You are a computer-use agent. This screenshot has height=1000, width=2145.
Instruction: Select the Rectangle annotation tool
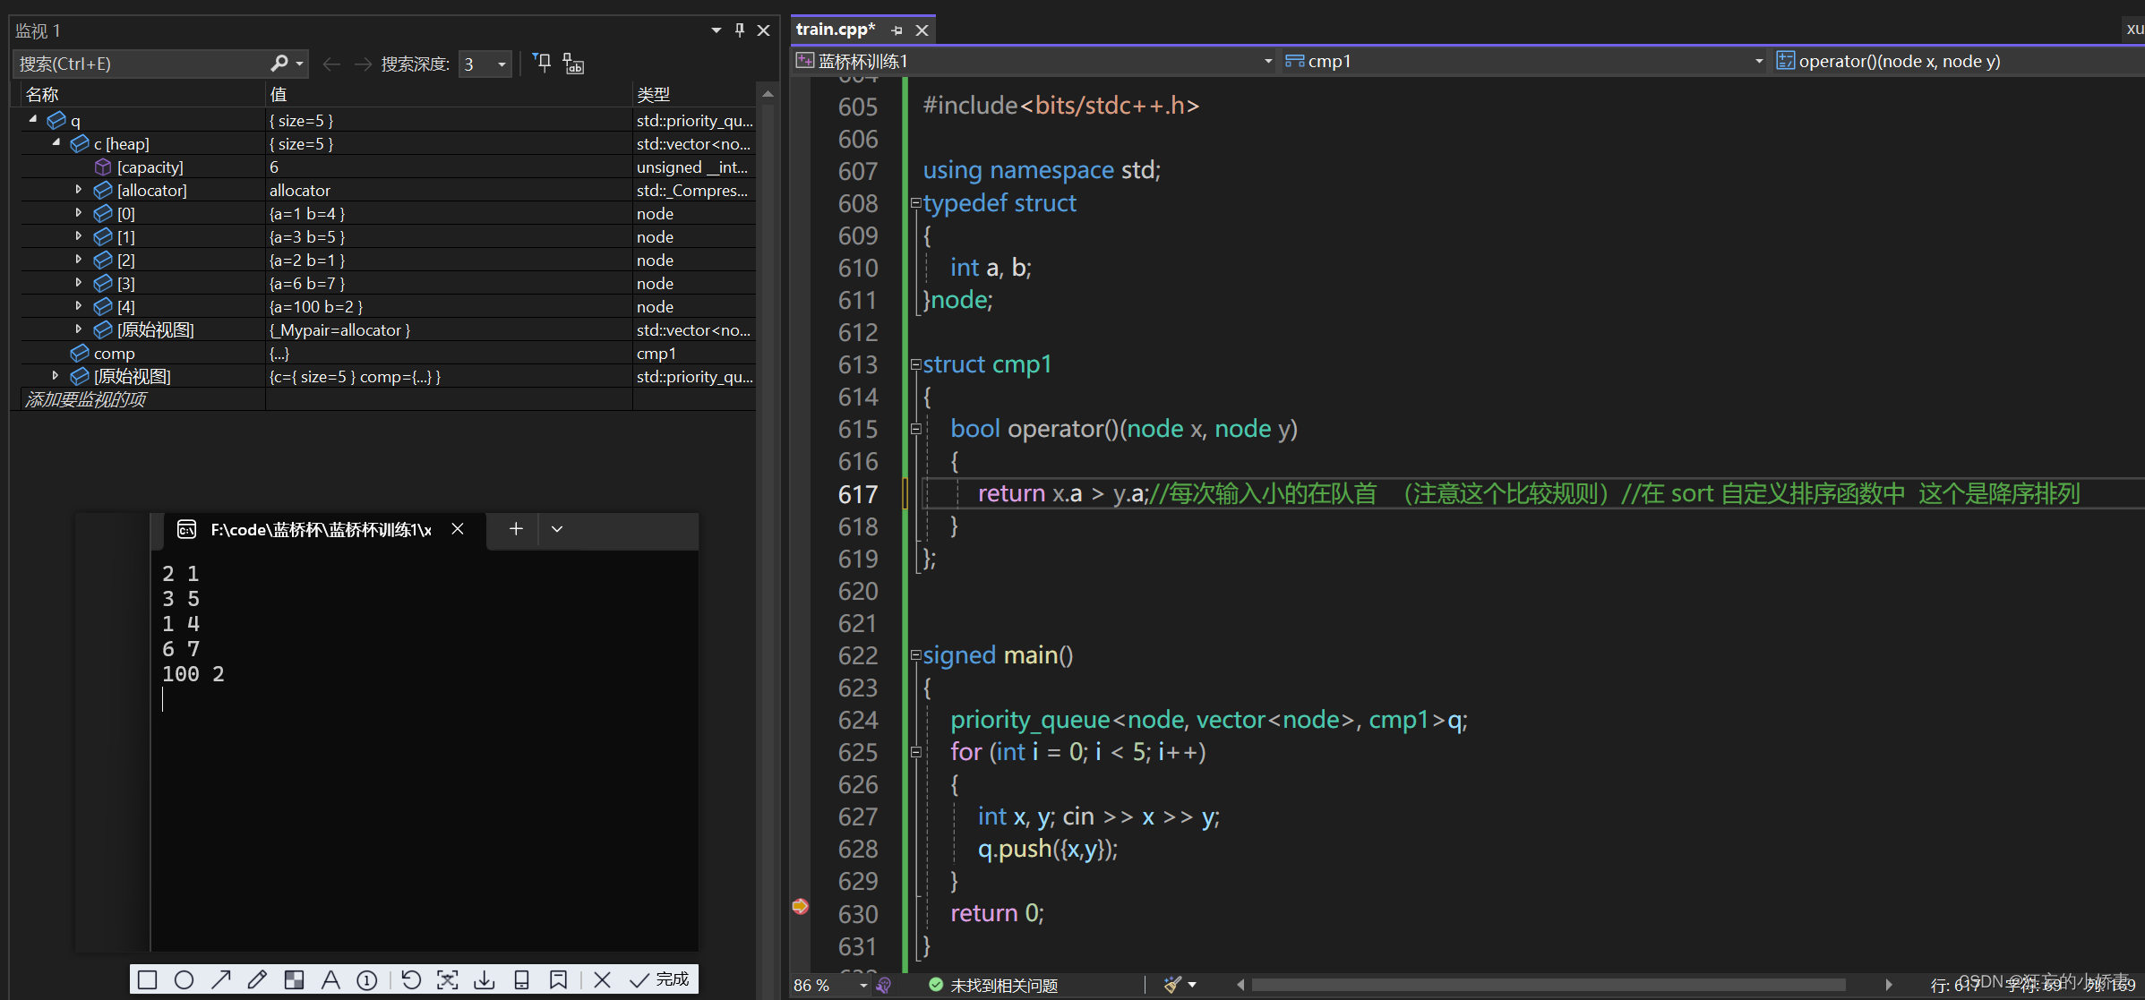148,979
